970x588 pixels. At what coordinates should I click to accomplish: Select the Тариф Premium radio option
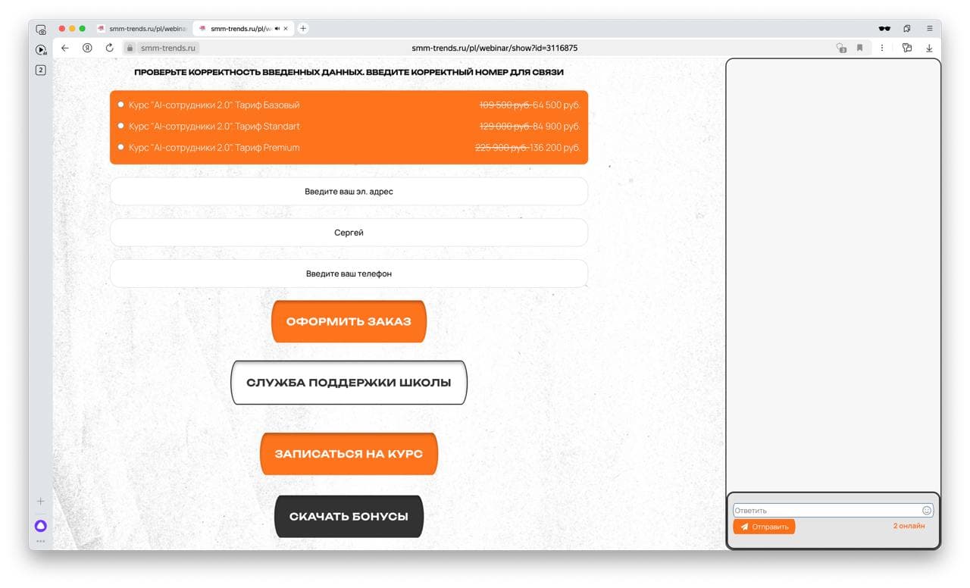coord(121,147)
